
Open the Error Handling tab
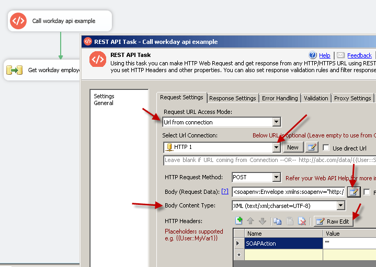pyautogui.click(x=280, y=98)
